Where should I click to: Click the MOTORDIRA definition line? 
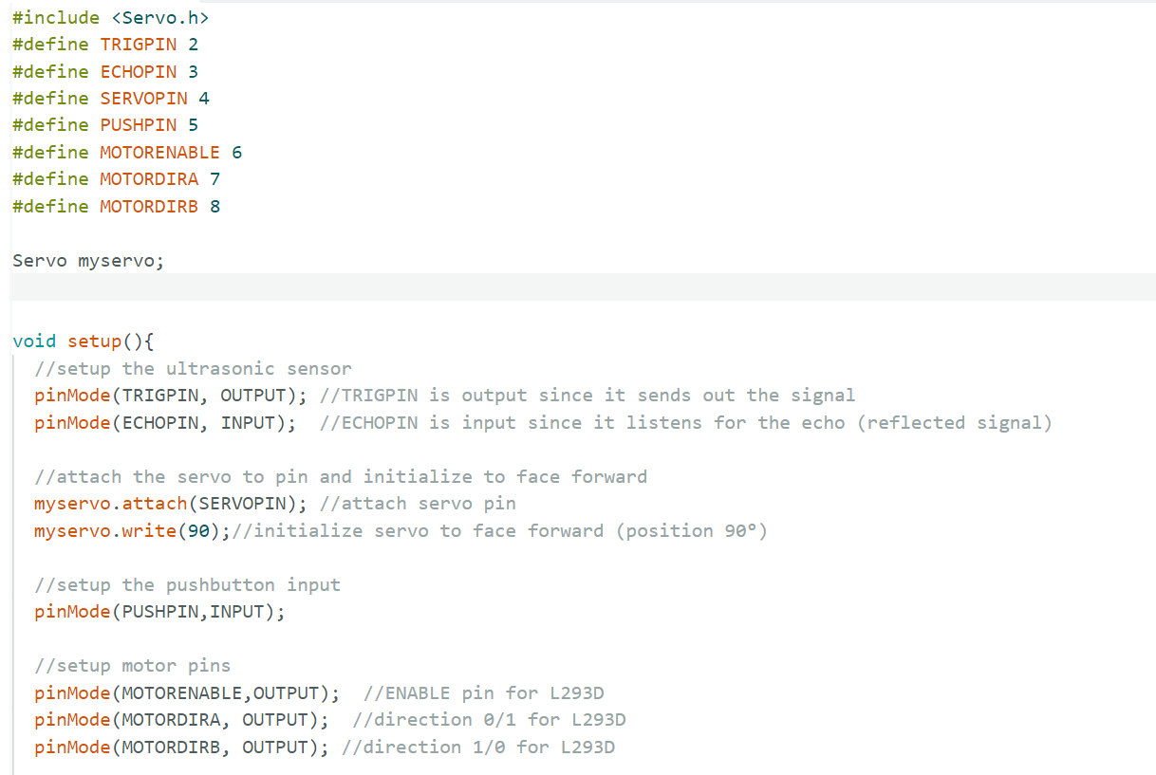click(x=114, y=178)
